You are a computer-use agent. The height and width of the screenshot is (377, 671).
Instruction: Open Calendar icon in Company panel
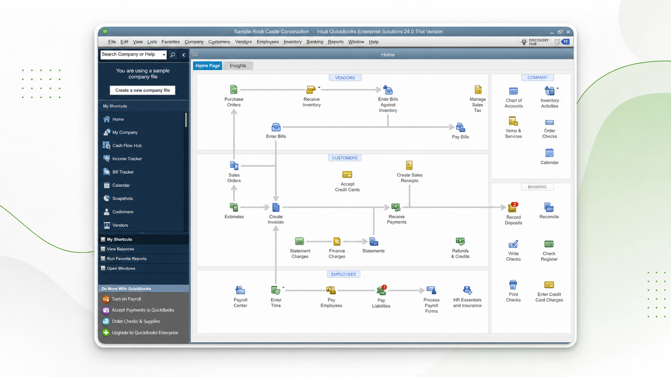pyautogui.click(x=549, y=153)
